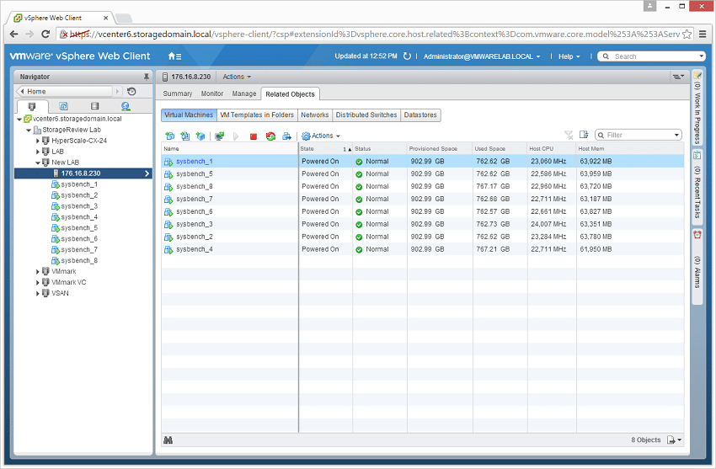The image size is (716, 469).
Task: Expand the VSAN cluster node
Action: pos(38,293)
